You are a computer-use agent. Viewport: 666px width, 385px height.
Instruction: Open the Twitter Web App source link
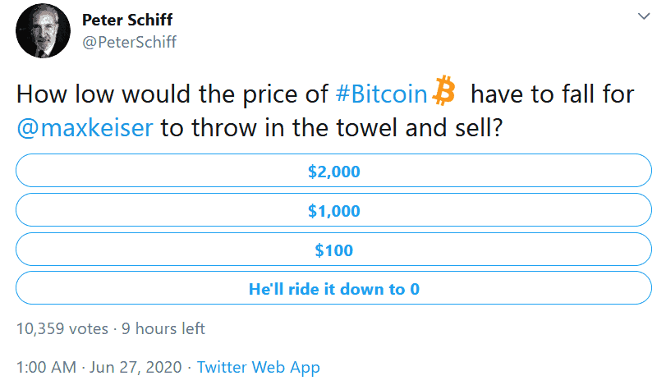tap(258, 368)
